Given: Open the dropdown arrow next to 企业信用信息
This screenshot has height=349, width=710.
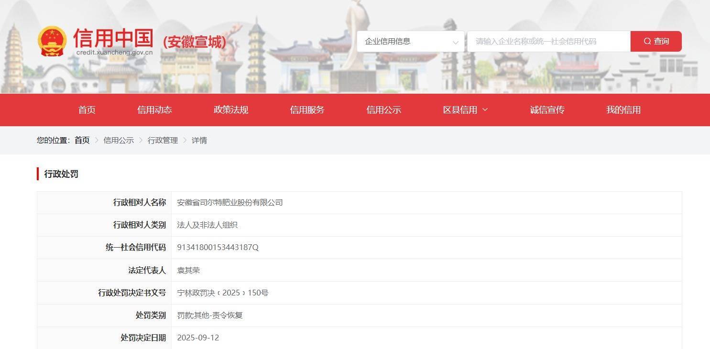Looking at the screenshot, I should (x=454, y=43).
